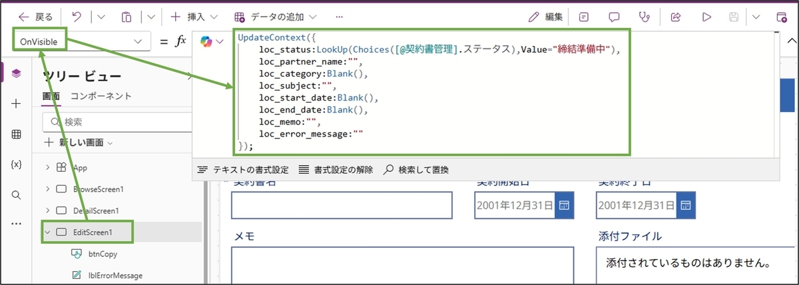Screen dimensions: 799x285
Task: Open the undo dropdown arrow
Action: (x=101, y=17)
